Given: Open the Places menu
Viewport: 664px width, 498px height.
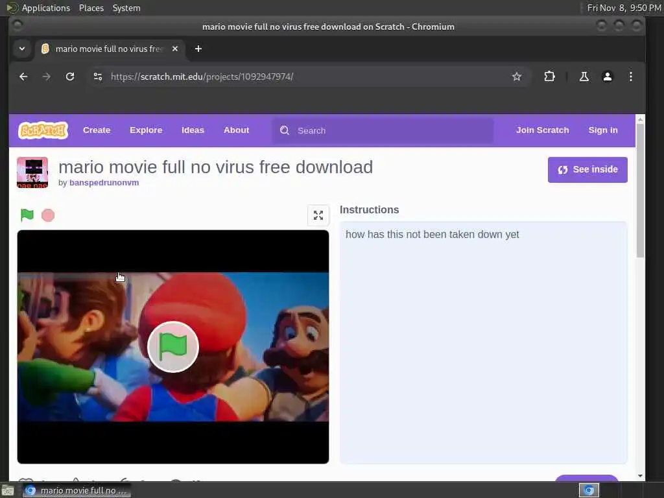Looking at the screenshot, I should coord(91,8).
